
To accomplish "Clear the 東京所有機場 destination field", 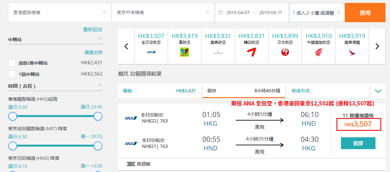I will 208,13.
